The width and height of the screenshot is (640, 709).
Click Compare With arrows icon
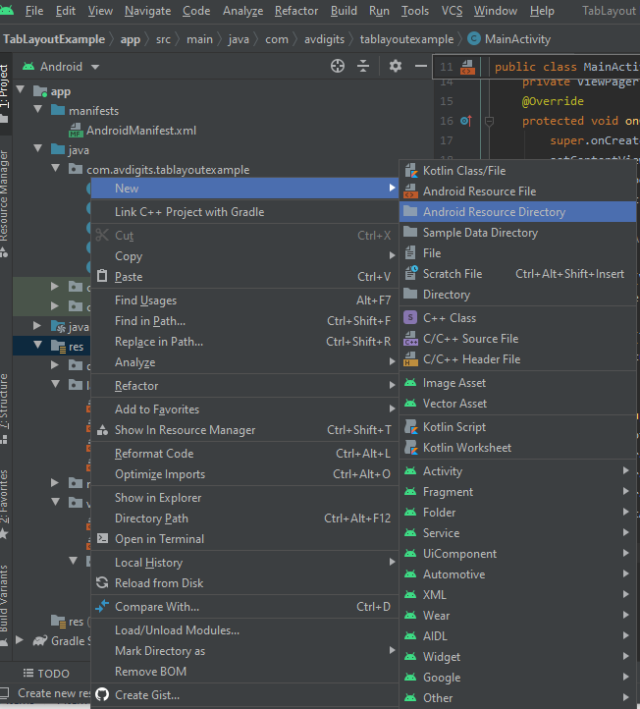[103, 606]
